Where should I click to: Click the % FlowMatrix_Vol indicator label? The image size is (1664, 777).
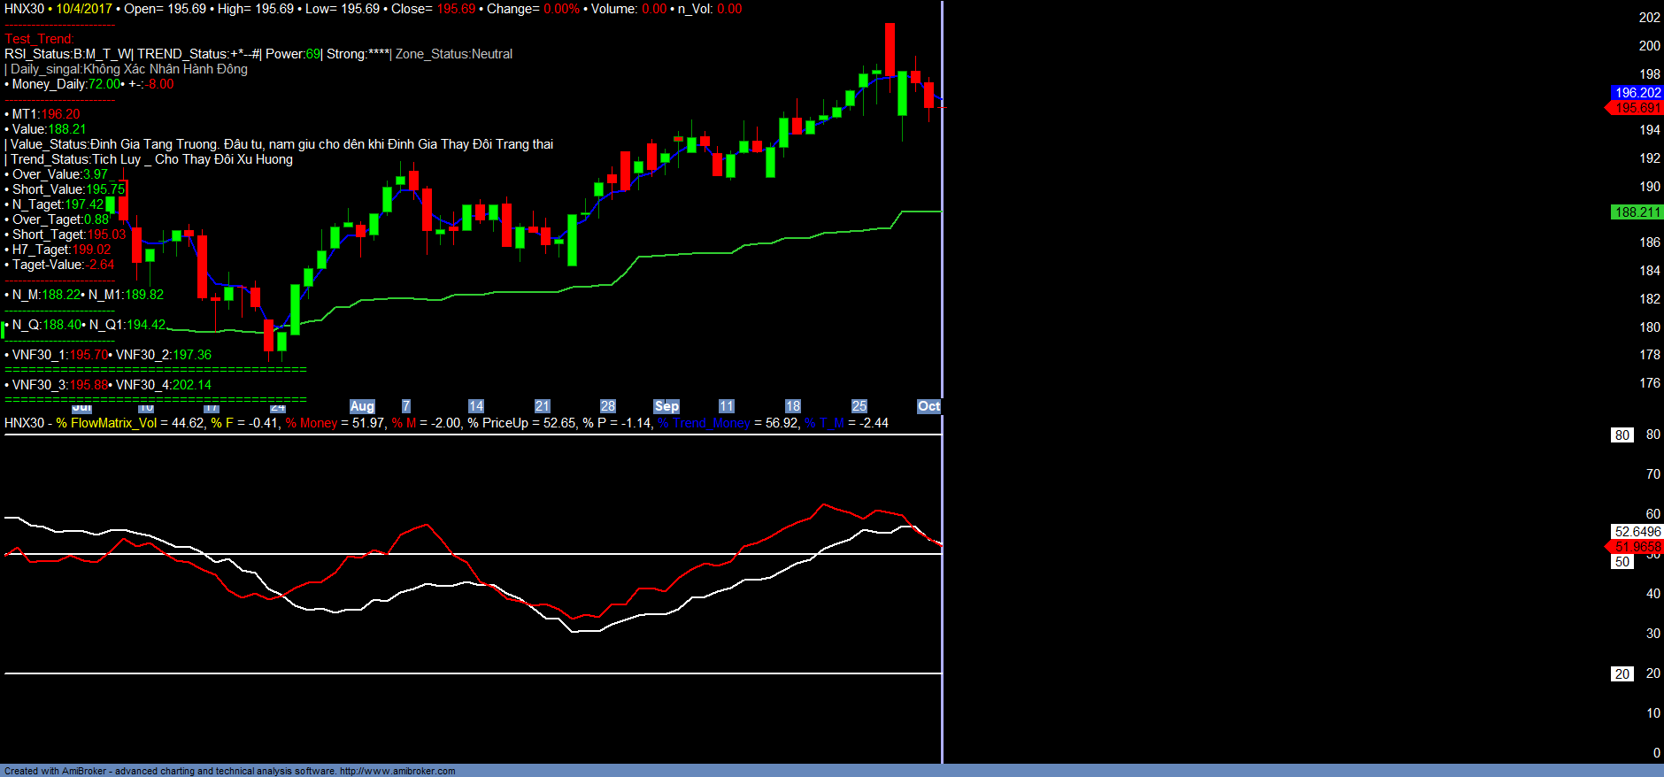tap(106, 423)
